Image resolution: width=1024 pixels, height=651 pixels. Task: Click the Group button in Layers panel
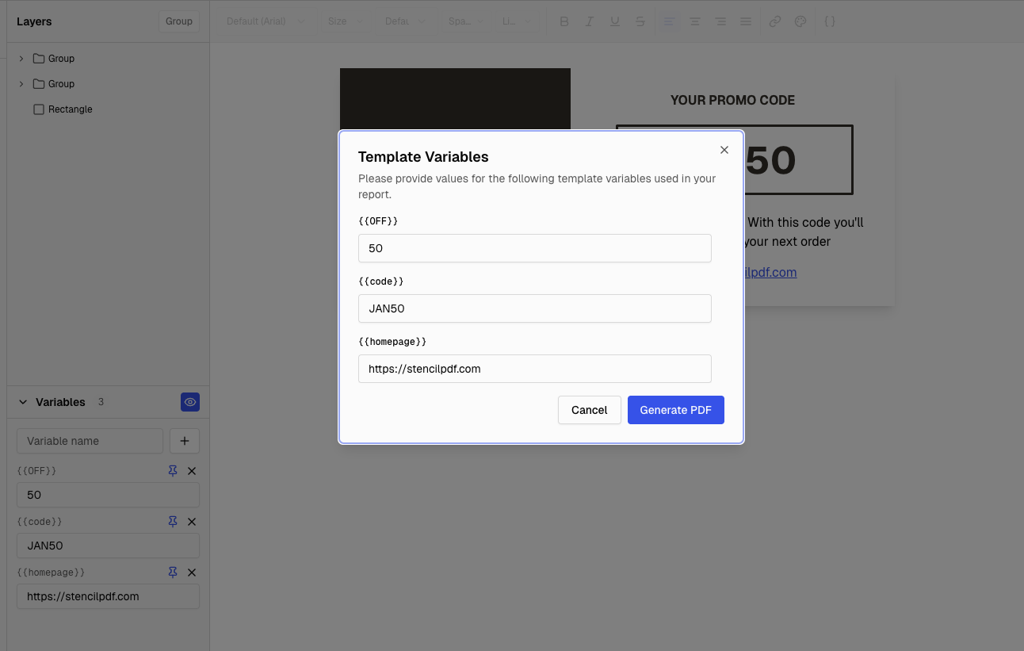click(x=179, y=21)
